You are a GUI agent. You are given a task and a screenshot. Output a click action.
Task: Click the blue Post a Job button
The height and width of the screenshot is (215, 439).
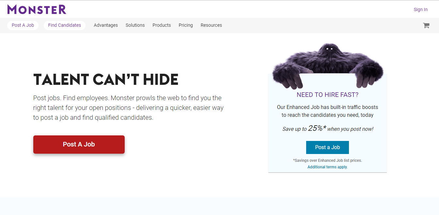327,147
